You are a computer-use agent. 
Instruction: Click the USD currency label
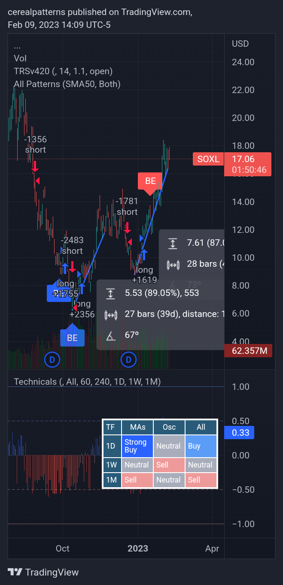[x=240, y=44]
